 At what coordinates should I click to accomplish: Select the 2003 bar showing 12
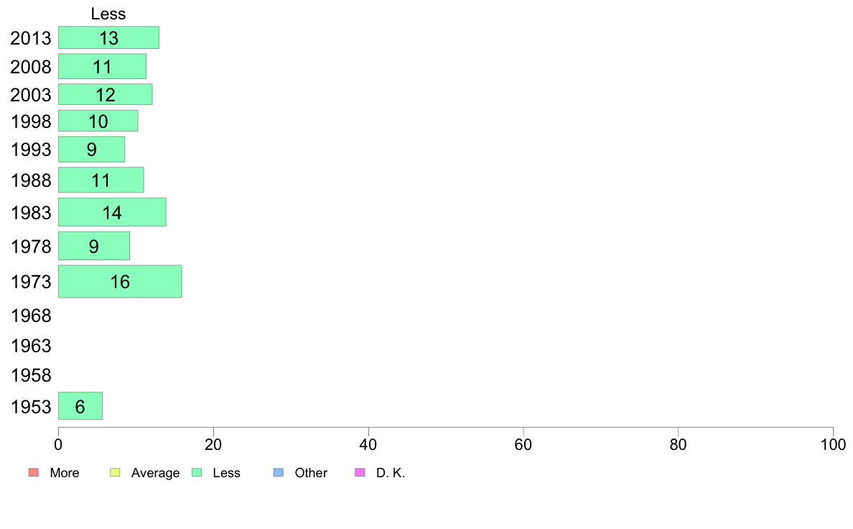click(106, 94)
